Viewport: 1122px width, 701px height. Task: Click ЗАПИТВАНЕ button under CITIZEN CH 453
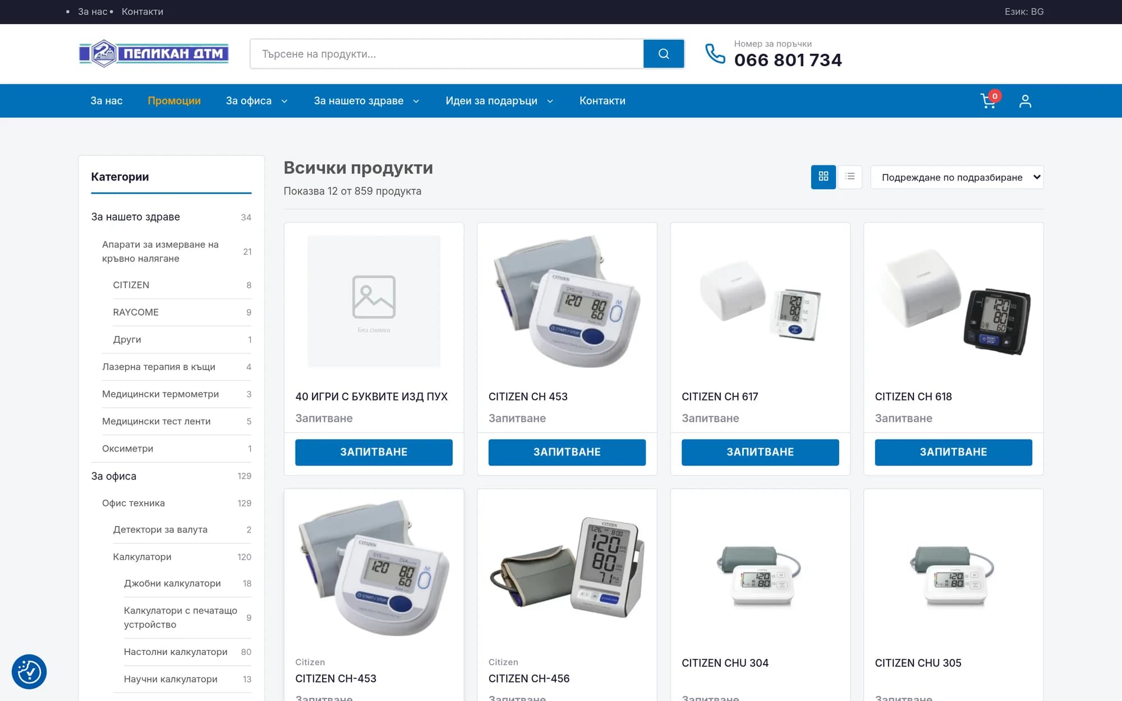[567, 452]
